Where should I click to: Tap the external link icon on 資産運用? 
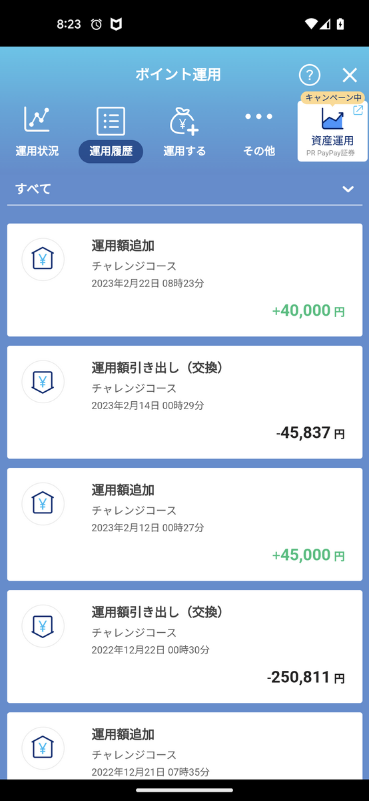point(358,110)
